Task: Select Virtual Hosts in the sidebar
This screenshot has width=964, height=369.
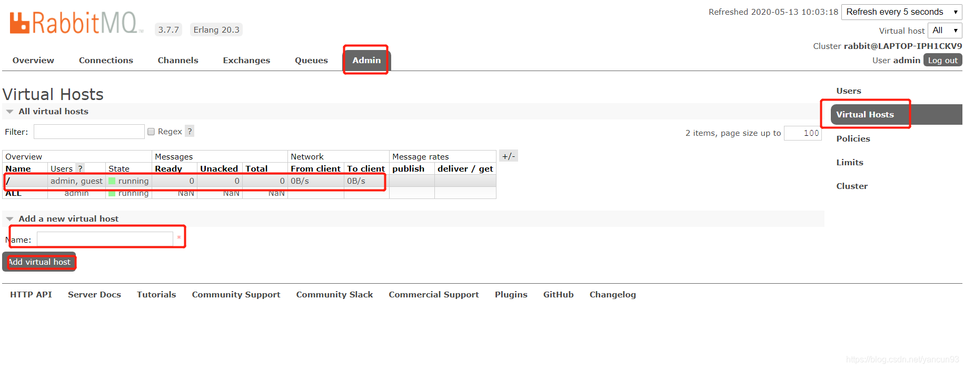Action: point(896,114)
